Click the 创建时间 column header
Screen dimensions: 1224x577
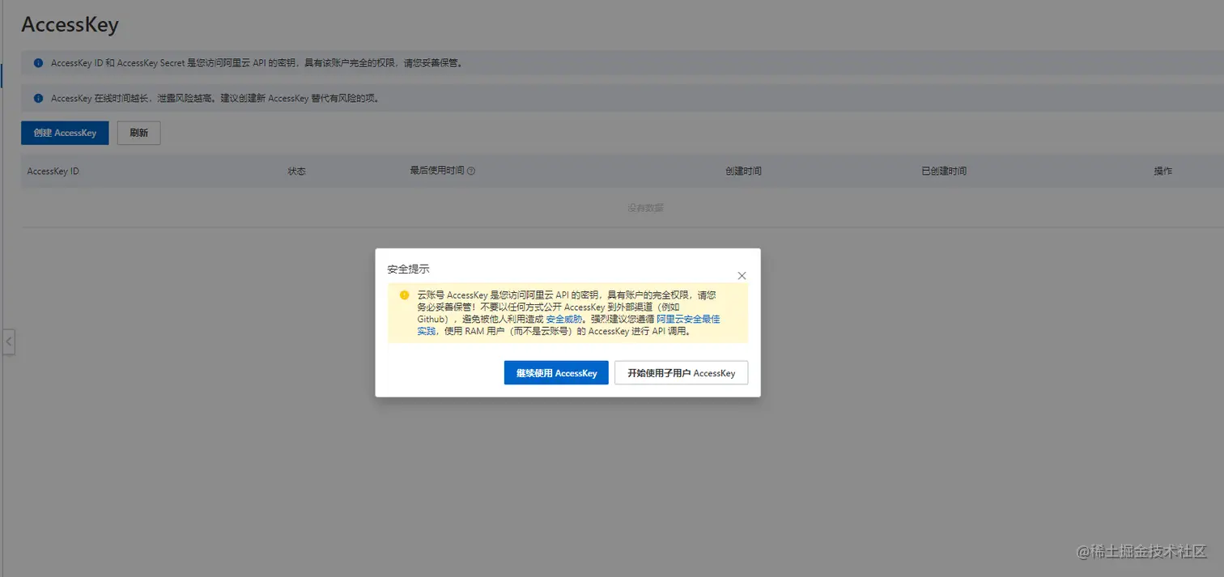[742, 171]
